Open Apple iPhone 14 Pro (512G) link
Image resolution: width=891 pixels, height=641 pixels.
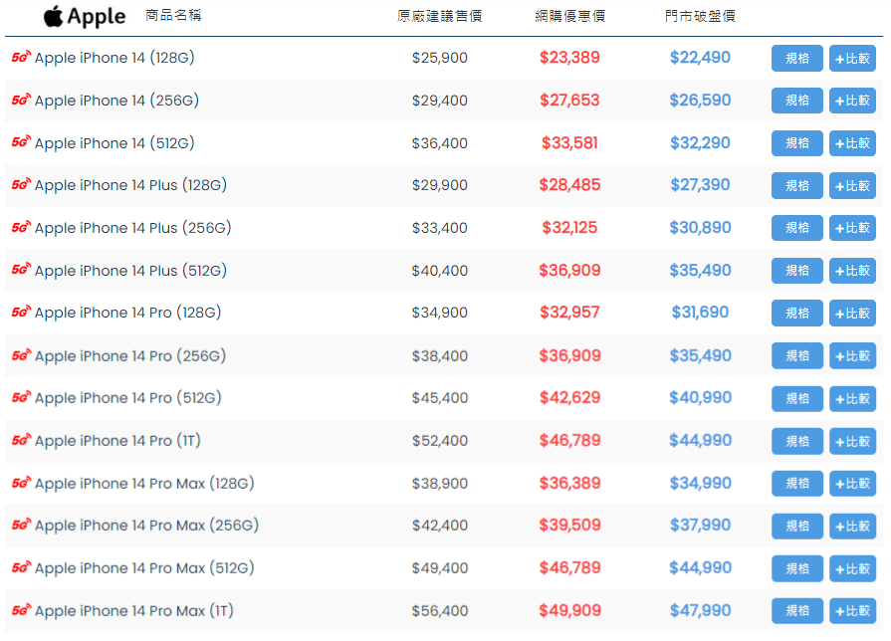coord(127,398)
